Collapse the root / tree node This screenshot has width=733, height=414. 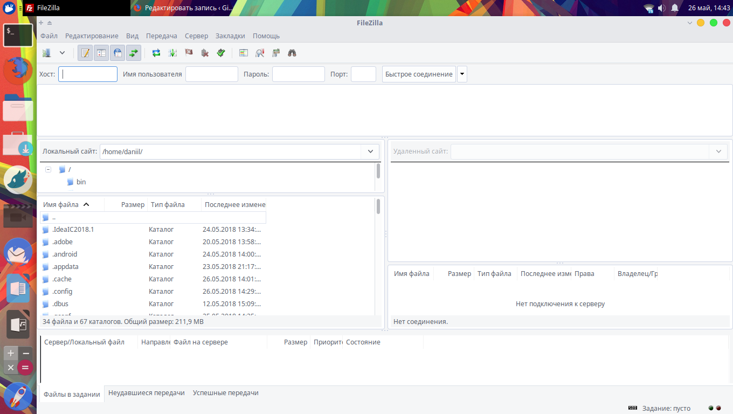(48, 169)
